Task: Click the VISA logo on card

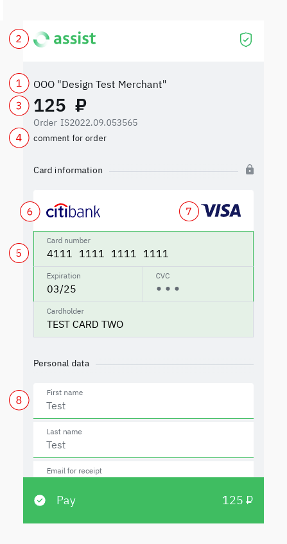Action: click(x=221, y=210)
